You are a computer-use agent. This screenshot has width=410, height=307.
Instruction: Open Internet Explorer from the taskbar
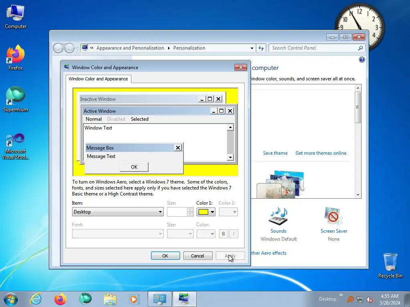(x=36, y=299)
